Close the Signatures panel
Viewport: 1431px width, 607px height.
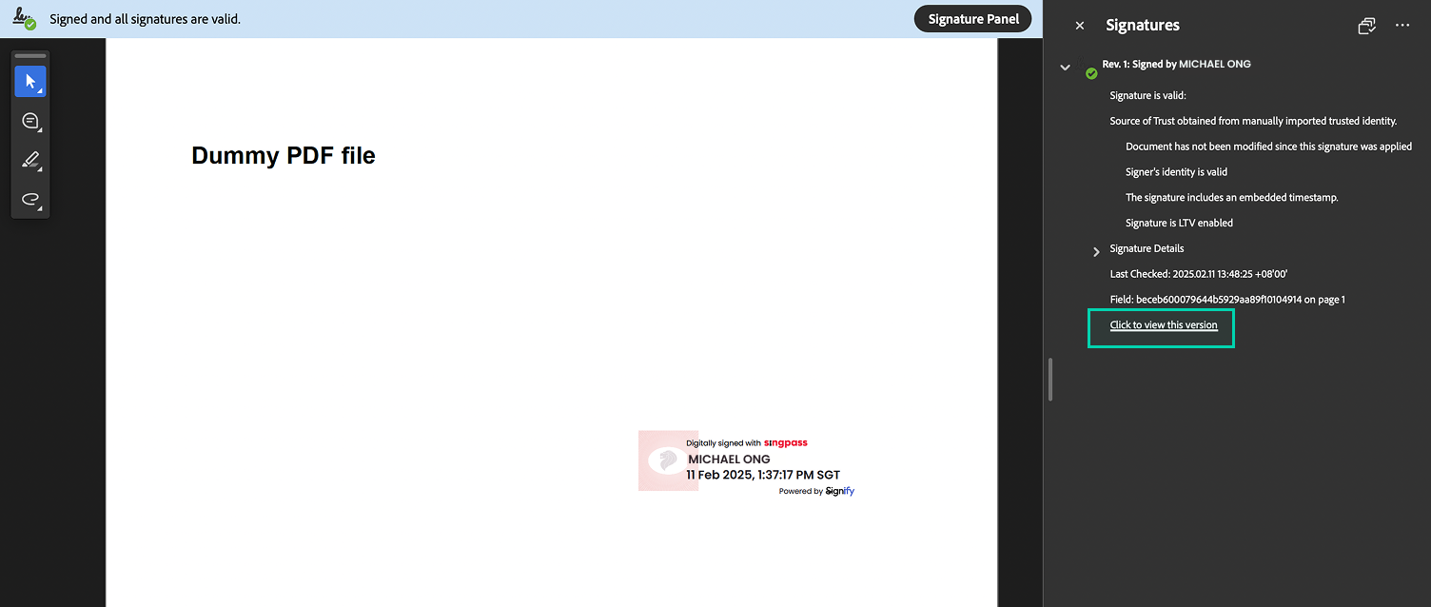click(1079, 26)
